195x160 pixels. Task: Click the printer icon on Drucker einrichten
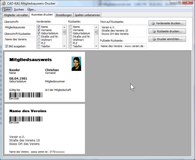pos(153,39)
